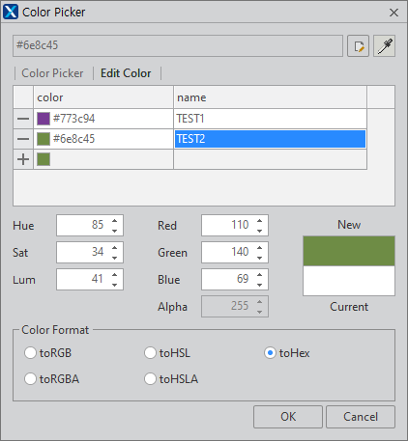Remove the TEST1 color row with minus icon

[23, 119]
